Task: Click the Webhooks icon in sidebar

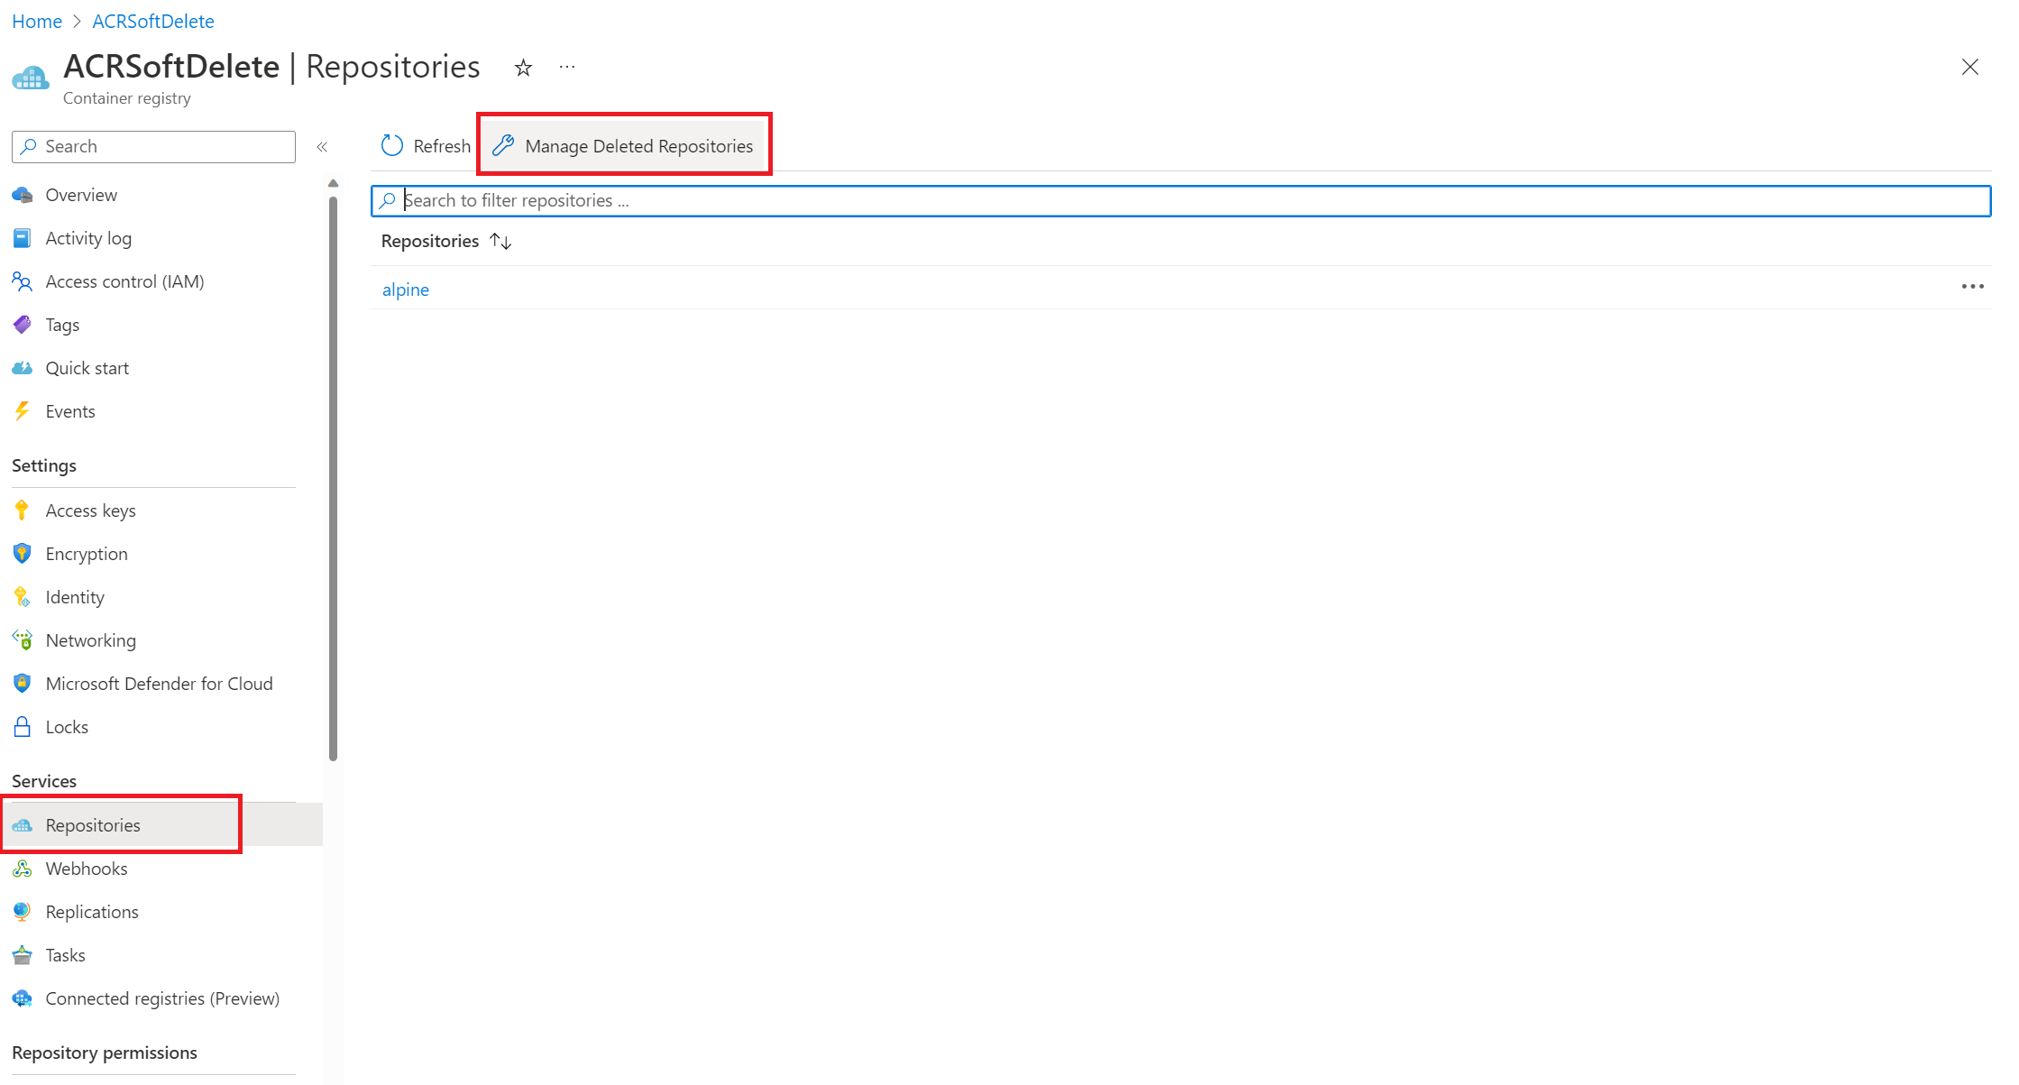Action: (x=23, y=868)
